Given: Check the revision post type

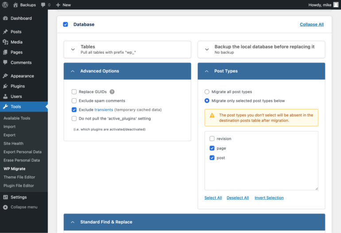Looking at the screenshot, I should coord(212,139).
